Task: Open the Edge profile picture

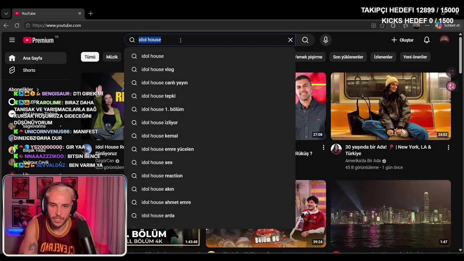Action: 417,25
